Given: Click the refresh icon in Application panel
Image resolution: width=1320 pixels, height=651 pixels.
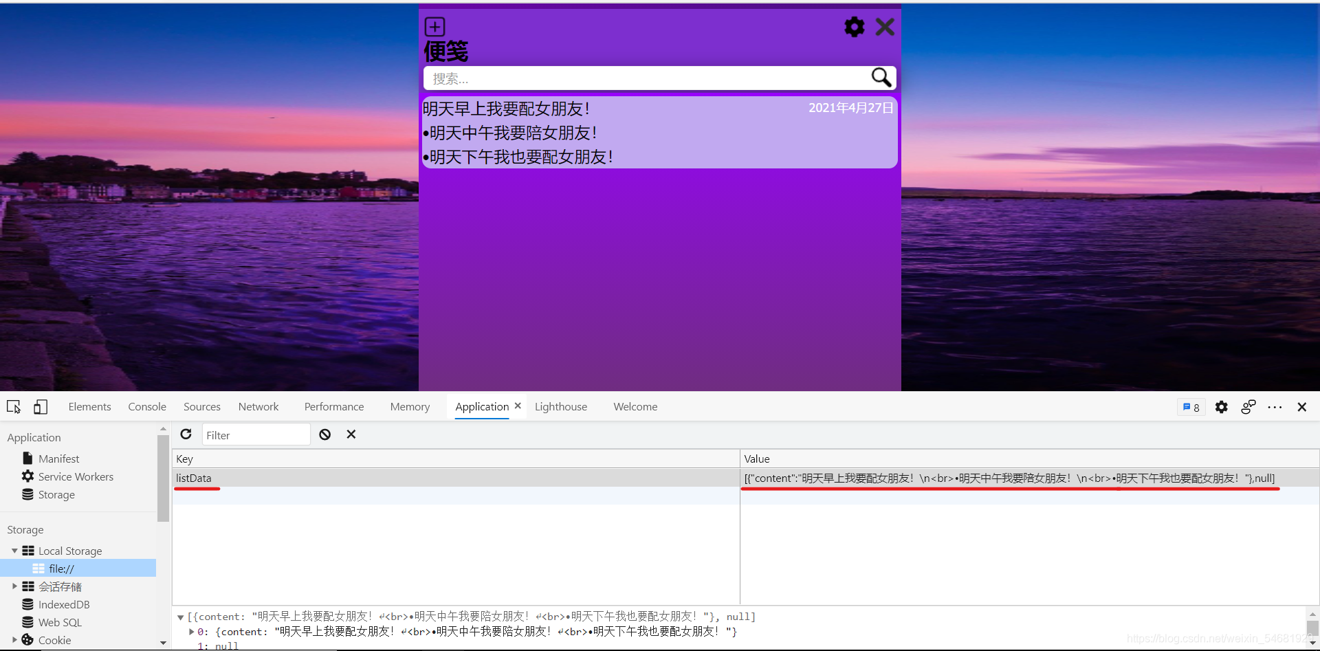Looking at the screenshot, I should tap(186, 434).
